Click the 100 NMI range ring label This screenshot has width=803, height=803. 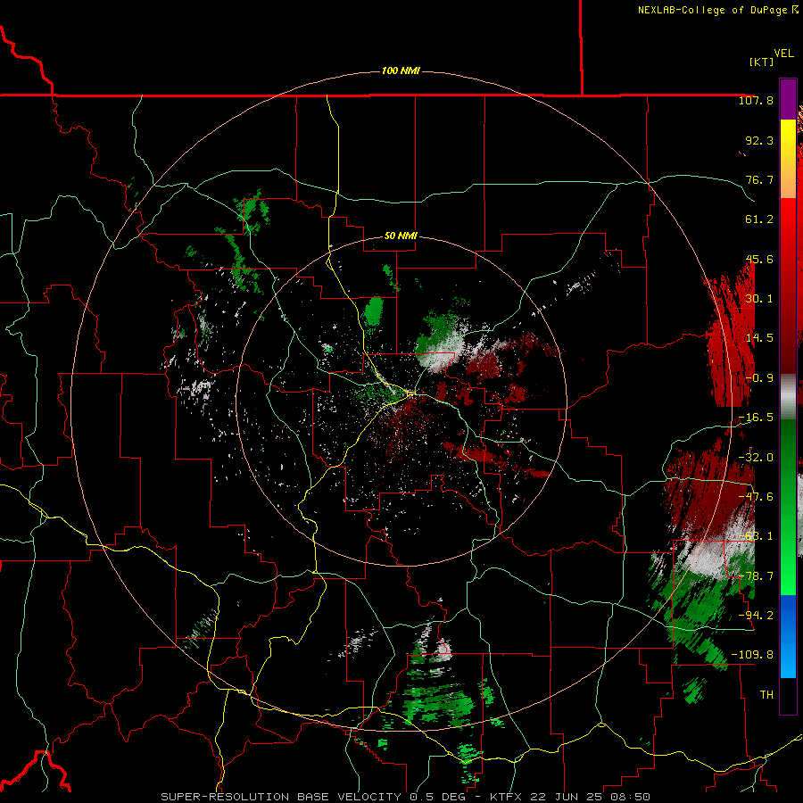[x=401, y=70]
